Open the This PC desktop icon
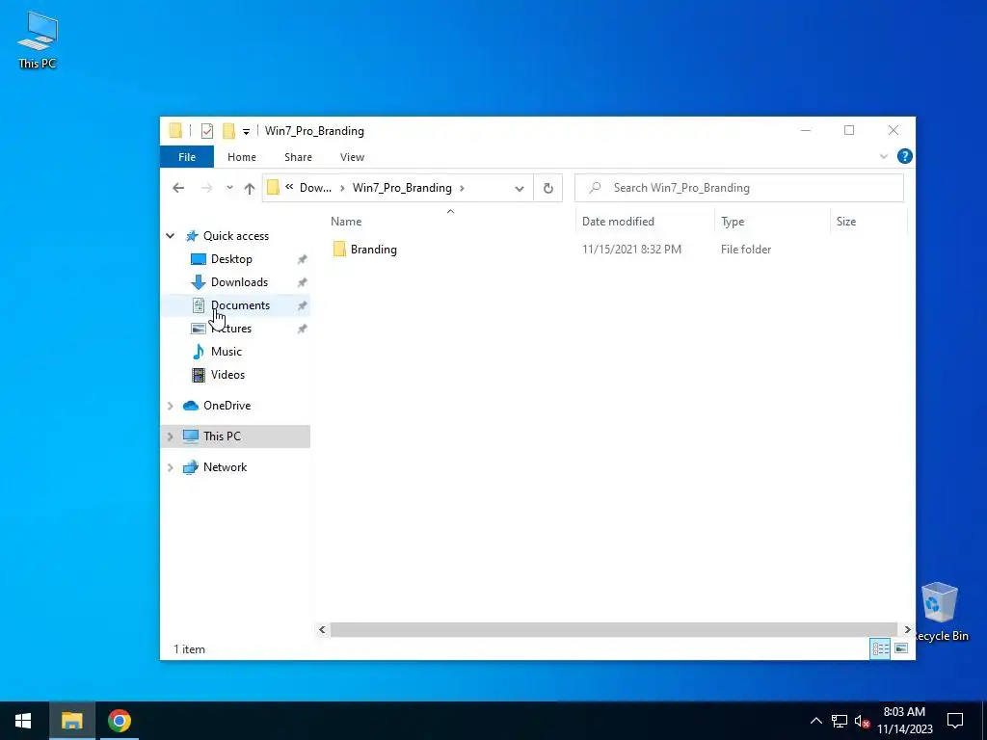 point(38,40)
